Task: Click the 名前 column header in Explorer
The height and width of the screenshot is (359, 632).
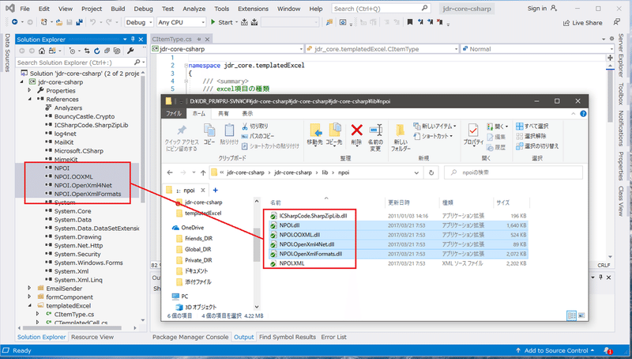Action: (x=276, y=202)
